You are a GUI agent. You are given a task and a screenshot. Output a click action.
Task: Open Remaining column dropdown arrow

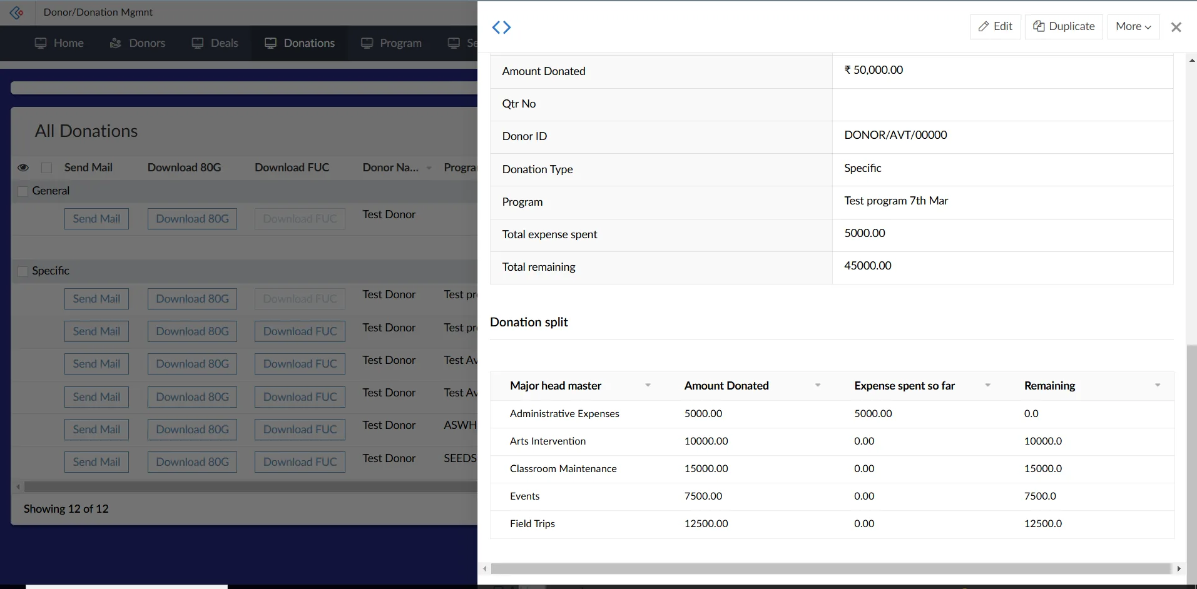pos(1158,386)
